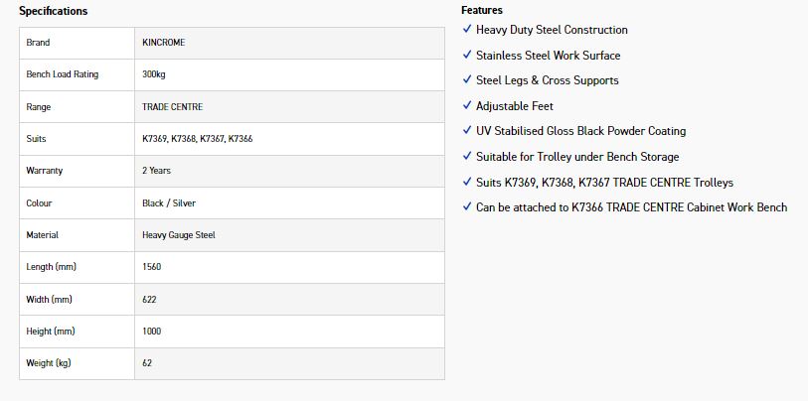Viewport: 808px width, 401px height.
Task: Click the Heavy Gauge Steel material value
Action: coord(178,235)
